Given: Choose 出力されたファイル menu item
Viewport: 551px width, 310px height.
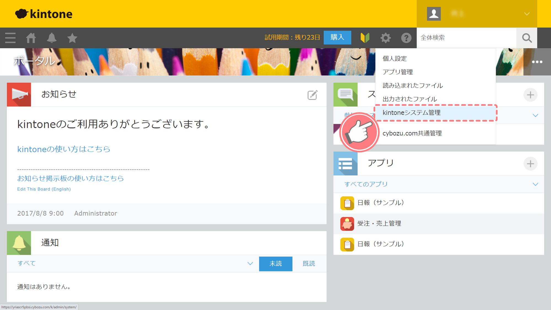Looking at the screenshot, I should [x=436, y=99].
